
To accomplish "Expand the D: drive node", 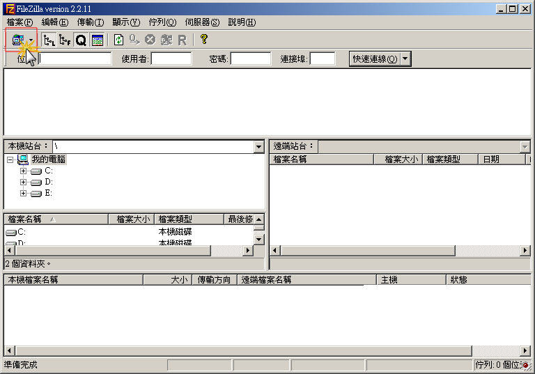I will click(23, 182).
